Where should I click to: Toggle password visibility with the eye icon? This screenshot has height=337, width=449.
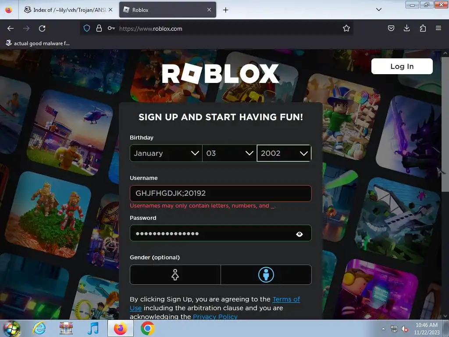299,234
